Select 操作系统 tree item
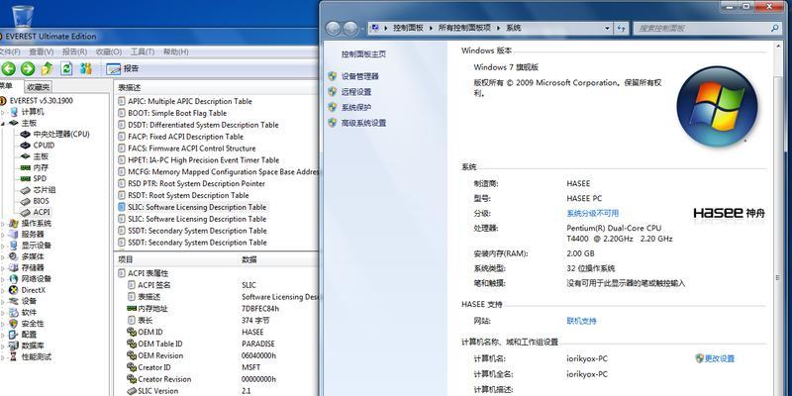The height and width of the screenshot is (396, 792). click(36, 224)
